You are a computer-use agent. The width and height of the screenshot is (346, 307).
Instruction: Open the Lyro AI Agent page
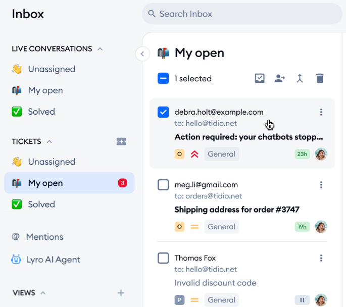[x=53, y=260]
